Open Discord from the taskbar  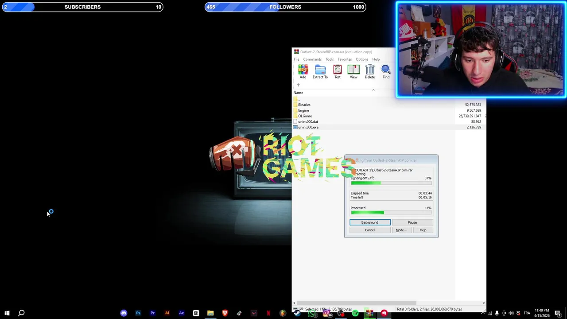click(x=124, y=313)
